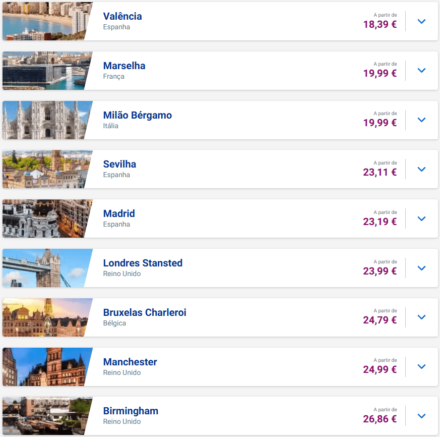Viewport: 440px width, 437px height.
Task: Expand the Manchester destination chevron
Action: point(422,367)
